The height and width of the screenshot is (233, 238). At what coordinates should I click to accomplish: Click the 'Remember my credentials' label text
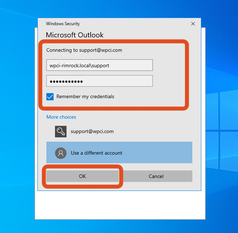coord(85,96)
